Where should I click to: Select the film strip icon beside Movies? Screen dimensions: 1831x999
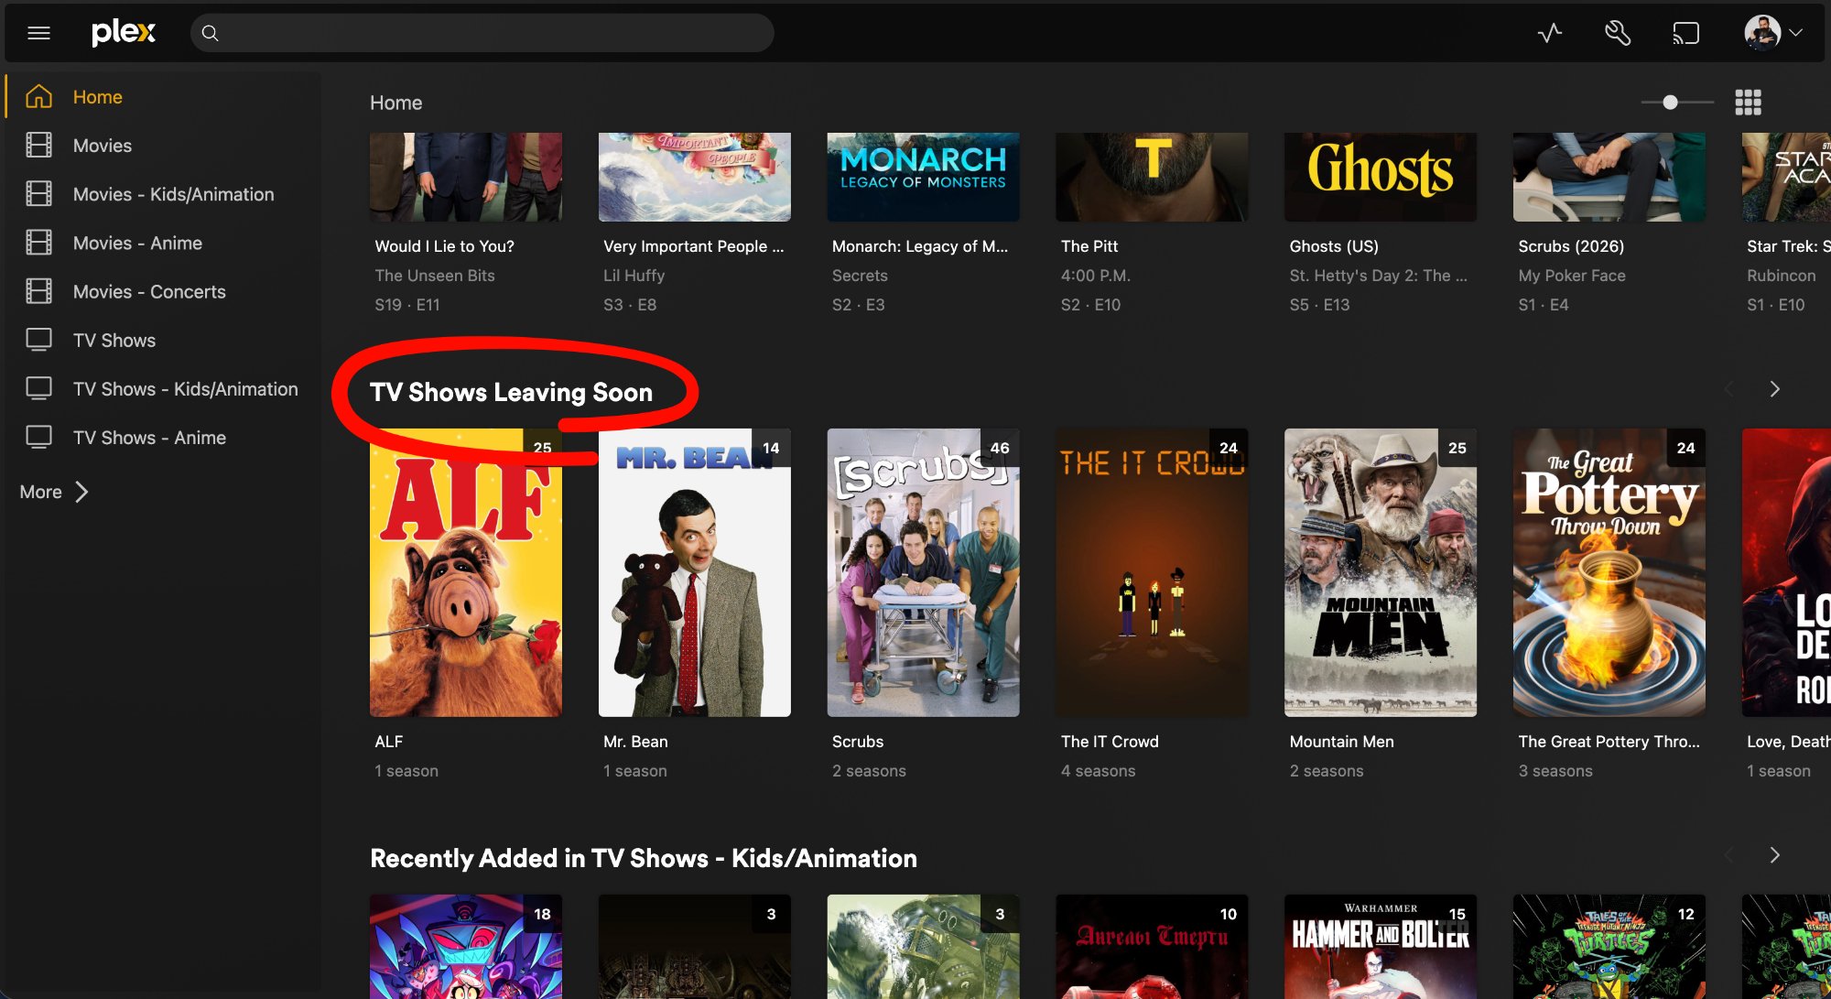[38, 145]
